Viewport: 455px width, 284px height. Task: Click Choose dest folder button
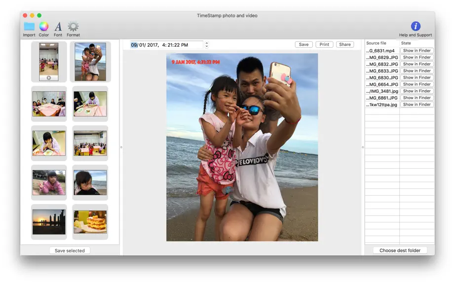click(400, 250)
